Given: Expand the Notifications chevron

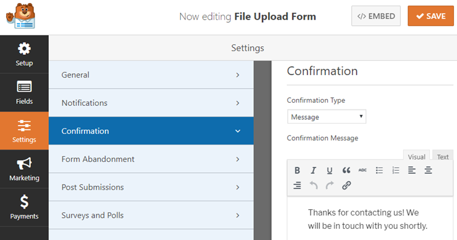Looking at the screenshot, I should click(238, 103).
